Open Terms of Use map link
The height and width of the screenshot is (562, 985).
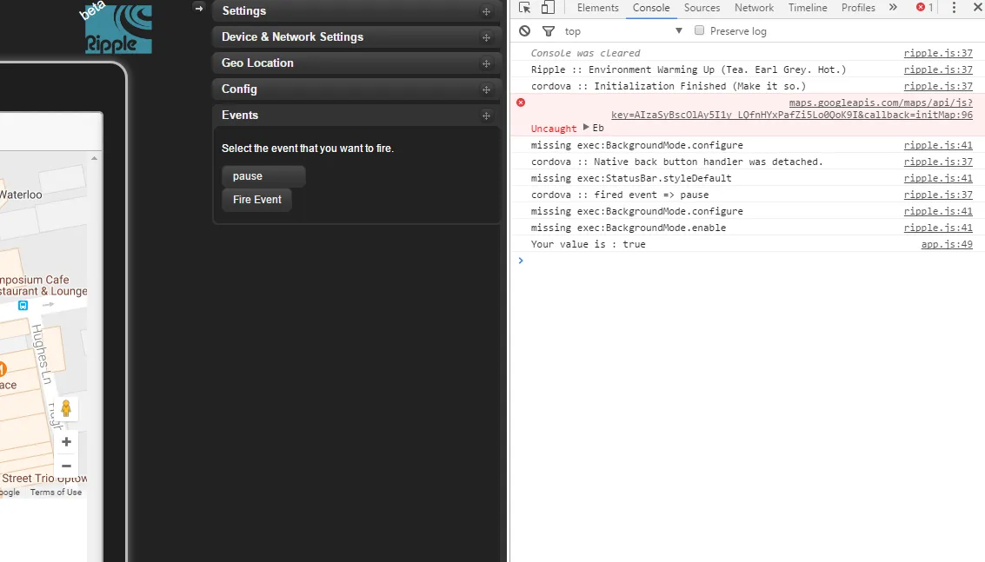[56, 493]
